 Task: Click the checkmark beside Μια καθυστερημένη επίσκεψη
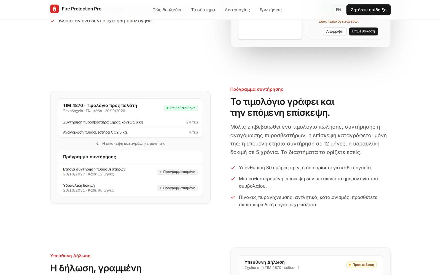[233, 179]
